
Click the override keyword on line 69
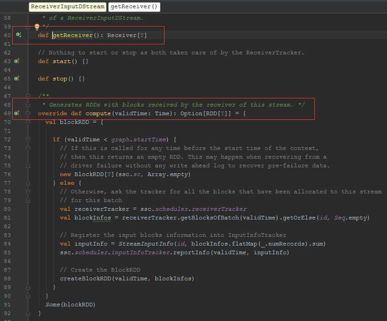[53, 113]
